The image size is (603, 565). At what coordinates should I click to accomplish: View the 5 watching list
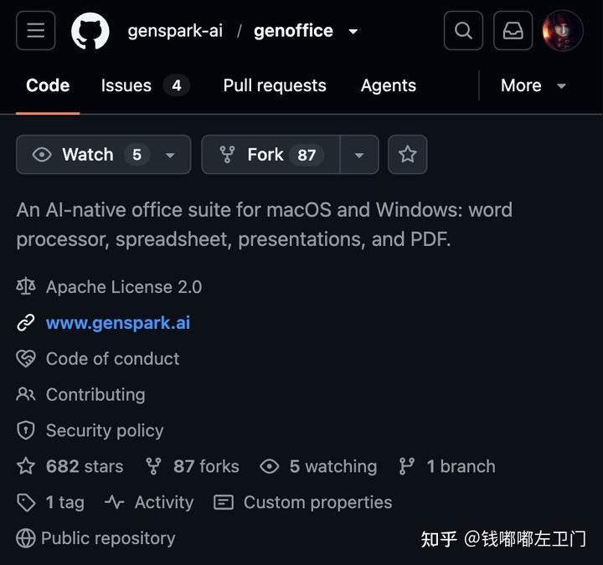333,466
